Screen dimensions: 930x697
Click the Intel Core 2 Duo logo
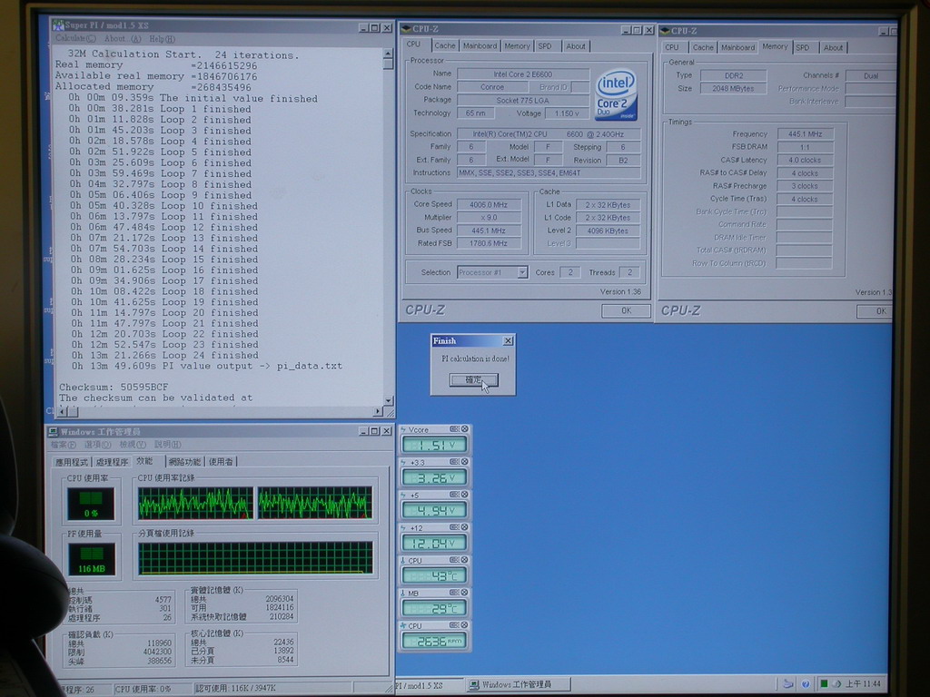coord(616,94)
